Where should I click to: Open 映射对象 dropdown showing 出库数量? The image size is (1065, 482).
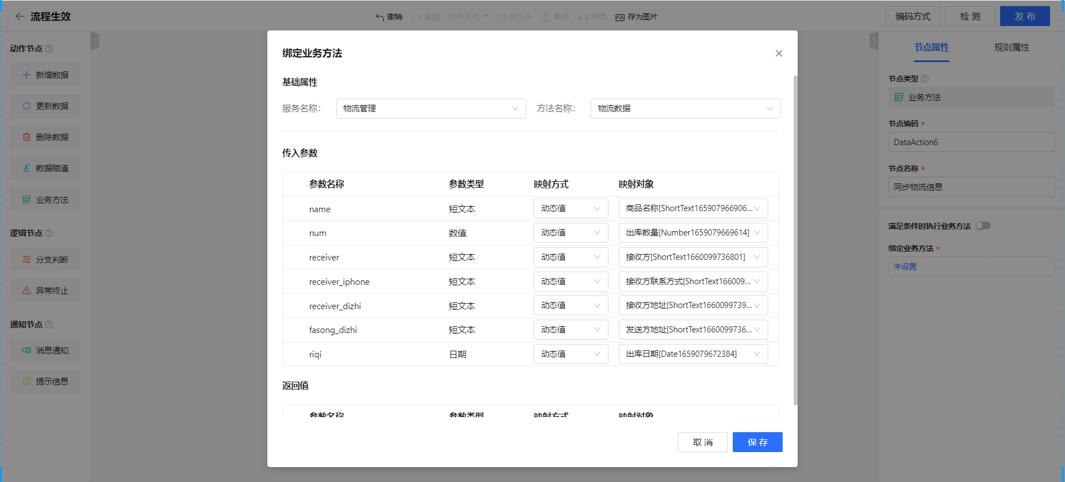(x=693, y=233)
